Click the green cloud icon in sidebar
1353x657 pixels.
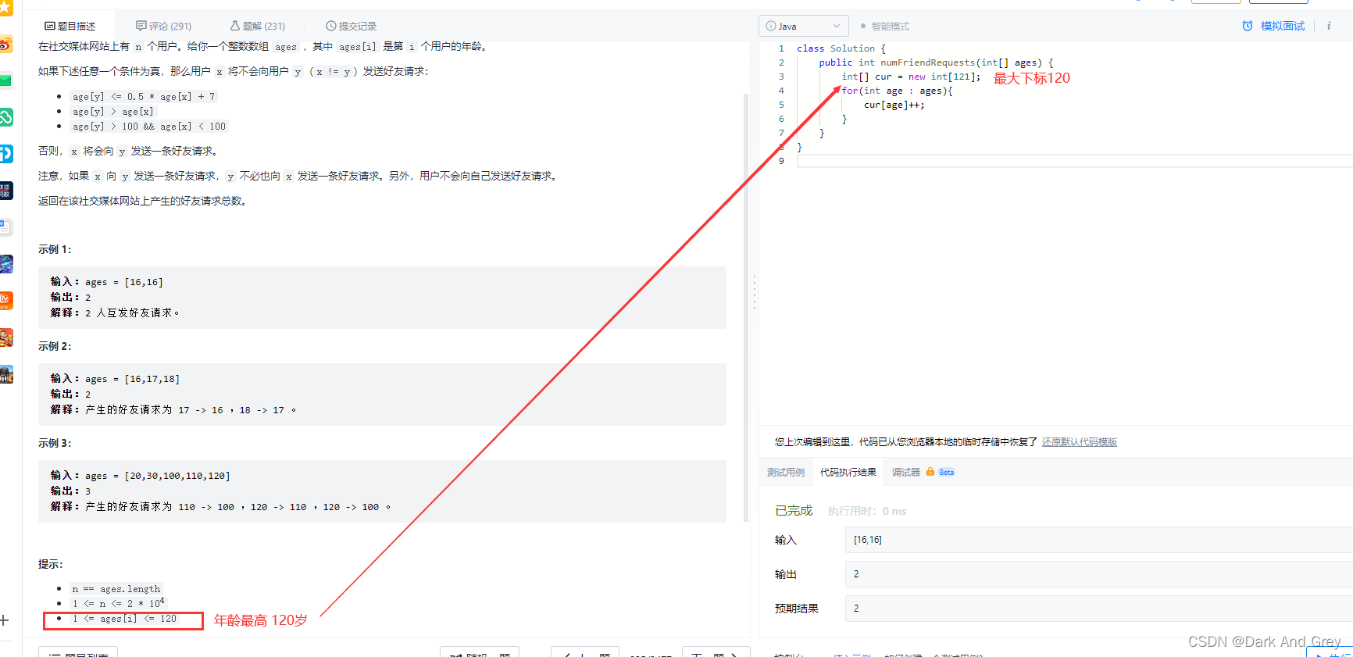point(6,117)
